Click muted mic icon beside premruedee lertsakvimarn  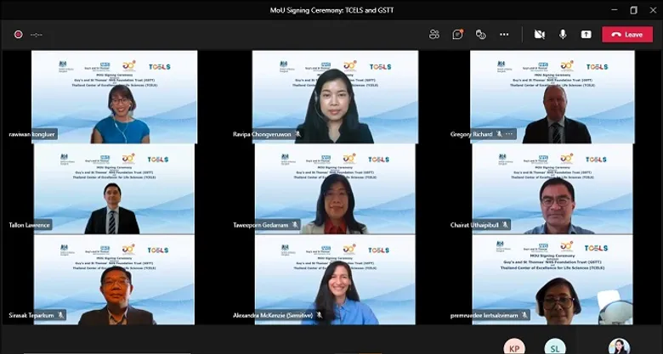(x=524, y=315)
